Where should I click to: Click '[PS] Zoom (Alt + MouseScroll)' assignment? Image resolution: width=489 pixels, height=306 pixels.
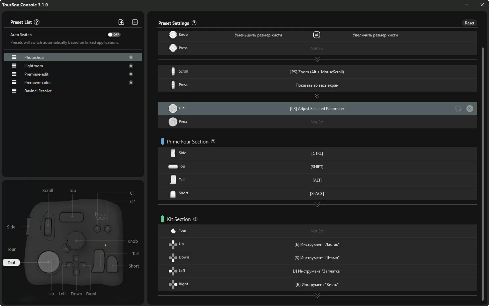tap(317, 72)
